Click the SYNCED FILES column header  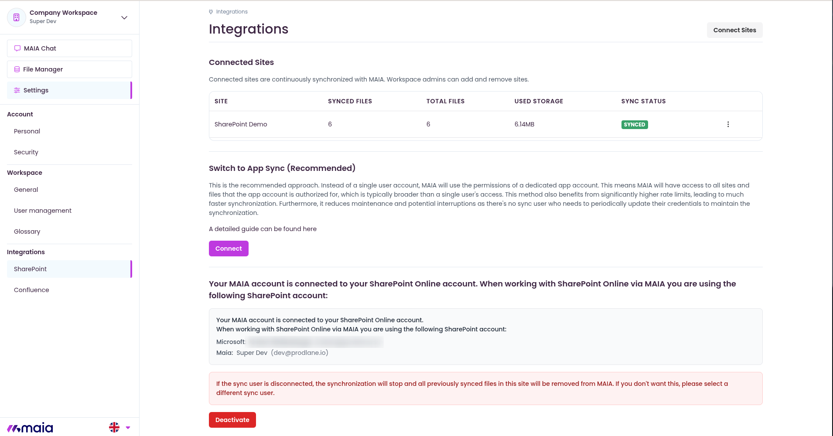pyautogui.click(x=350, y=101)
